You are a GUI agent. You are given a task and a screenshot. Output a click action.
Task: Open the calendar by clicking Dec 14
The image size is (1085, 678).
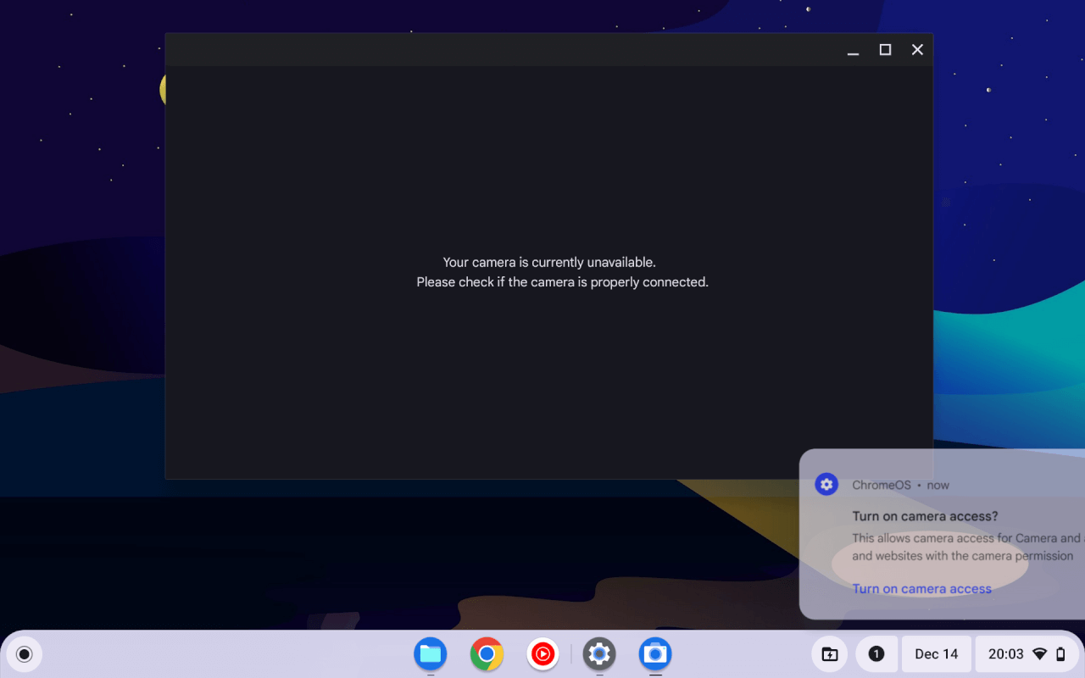[x=935, y=653]
